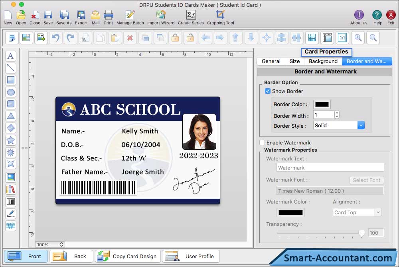Select the triangle shape tool
This screenshot has height=267, width=399.
pos(11,116)
